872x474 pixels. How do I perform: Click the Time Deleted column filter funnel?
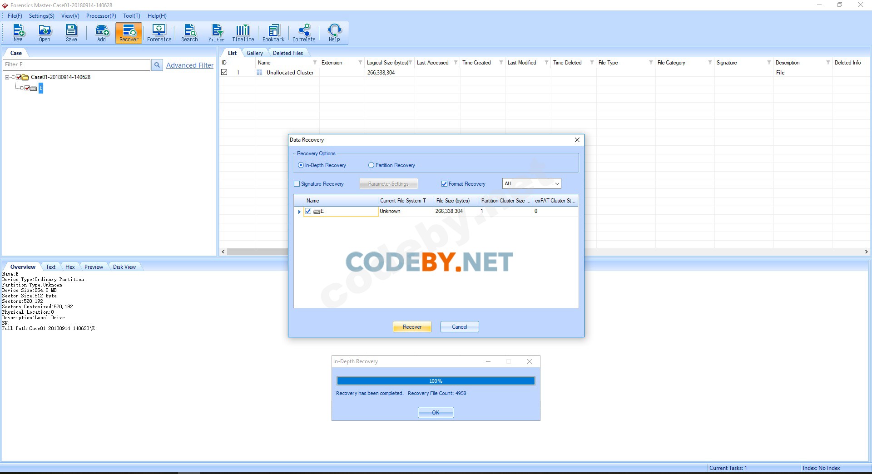[x=592, y=63]
